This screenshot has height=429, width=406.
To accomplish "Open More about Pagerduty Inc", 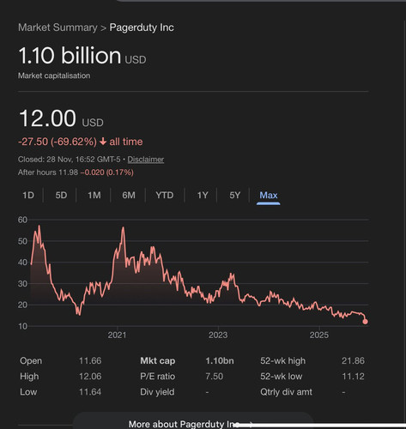I will click(x=183, y=424).
